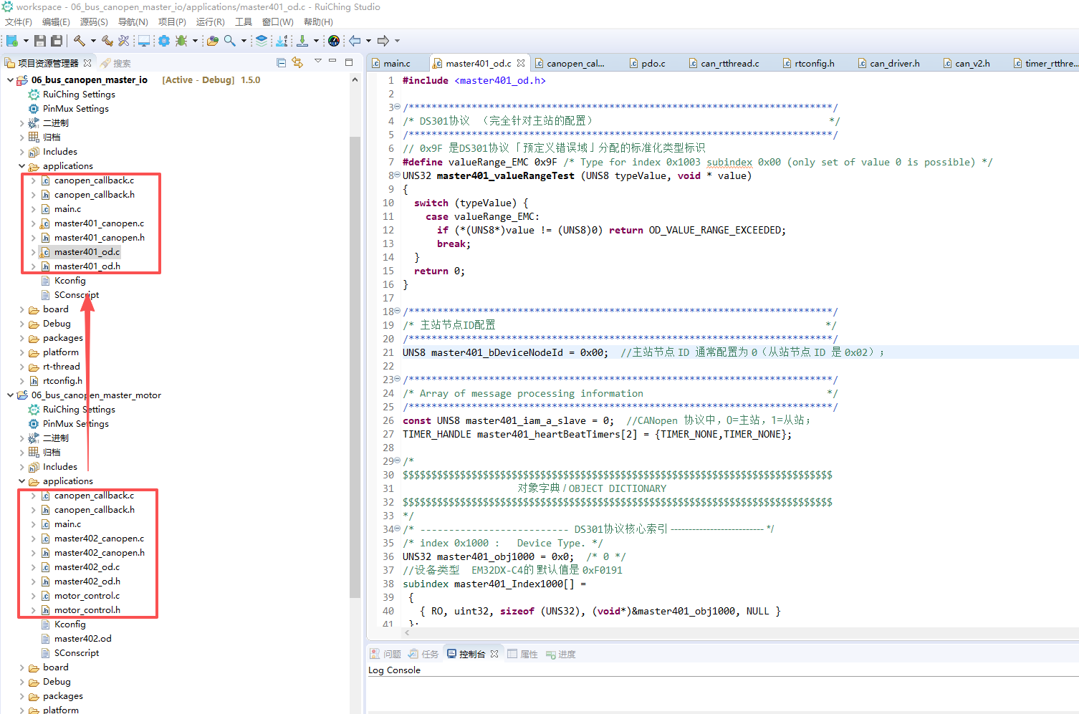The image size is (1079, 714).
Task: Open the 帮助(H) menu
Action: 318,22
